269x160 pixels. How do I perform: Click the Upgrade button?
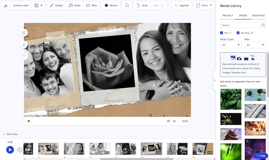tap(181, 5)
